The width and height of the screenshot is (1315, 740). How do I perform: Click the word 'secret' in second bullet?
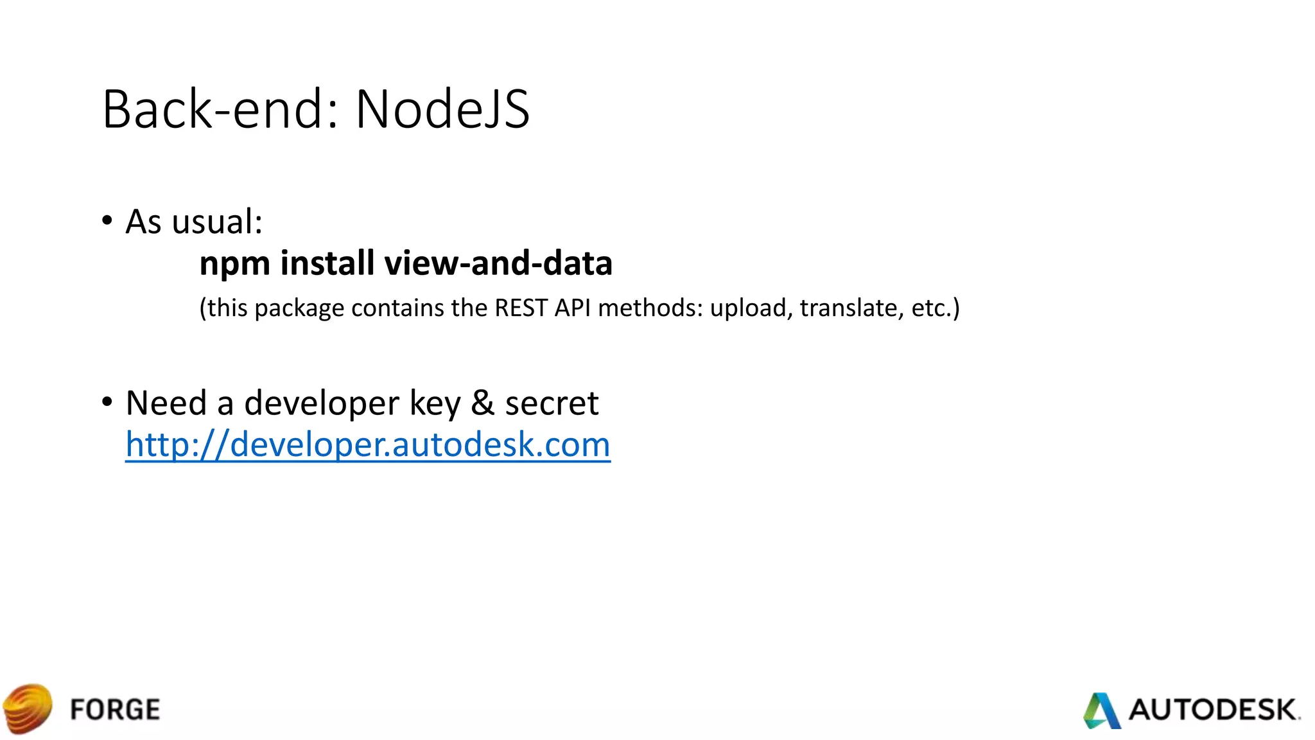[552, 403]
